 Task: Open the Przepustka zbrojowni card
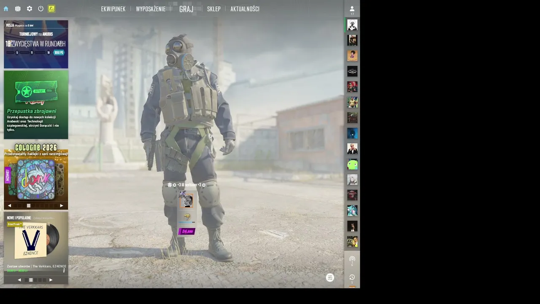click(x=36, y=105)
